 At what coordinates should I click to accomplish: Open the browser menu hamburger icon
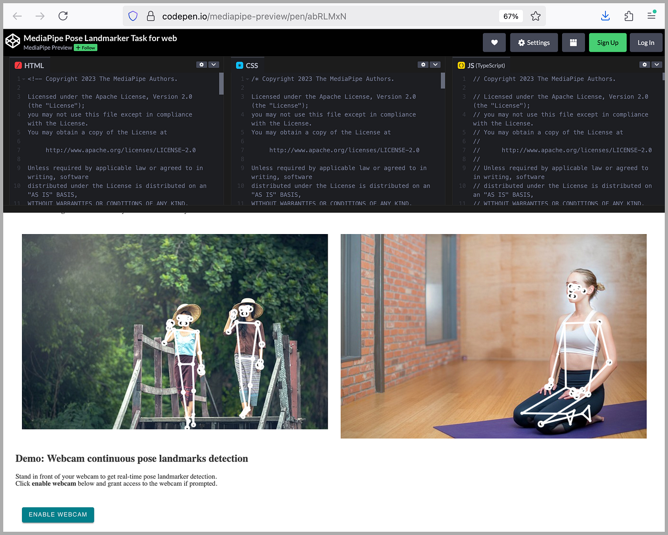(x=651, y=15)
